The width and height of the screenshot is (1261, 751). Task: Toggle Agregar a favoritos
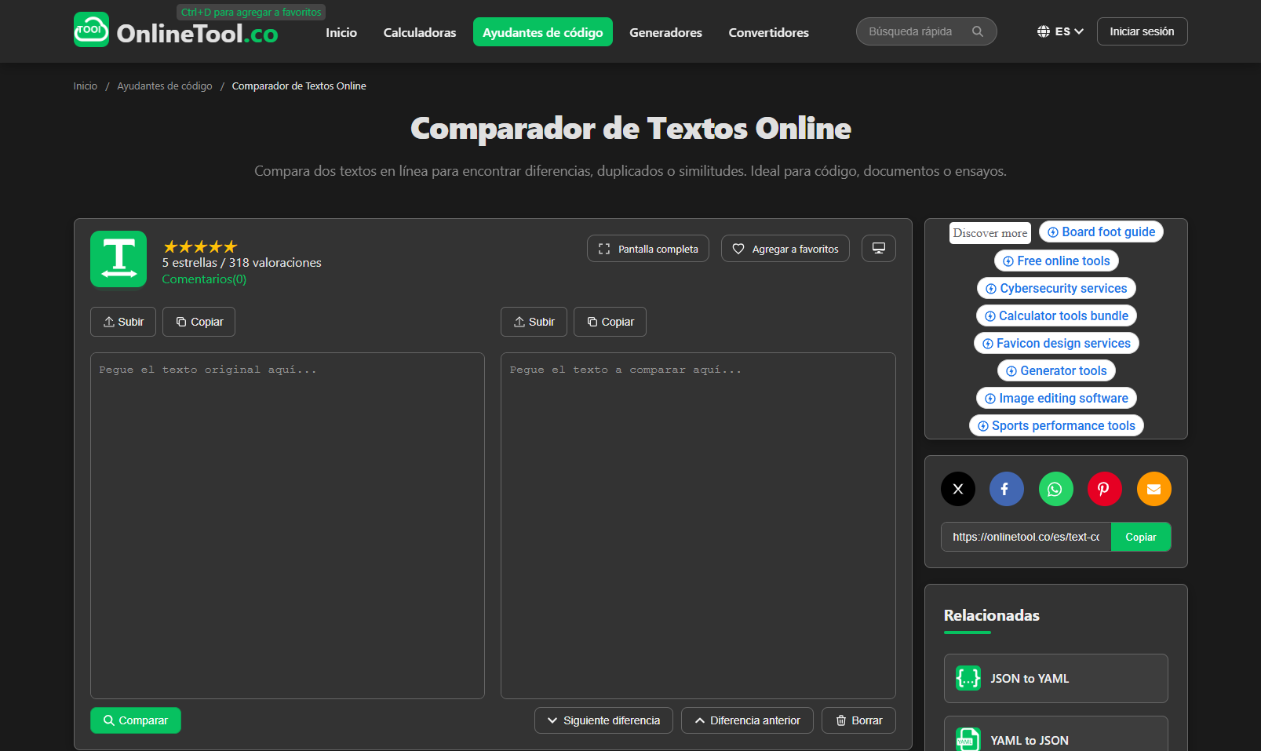785,248
